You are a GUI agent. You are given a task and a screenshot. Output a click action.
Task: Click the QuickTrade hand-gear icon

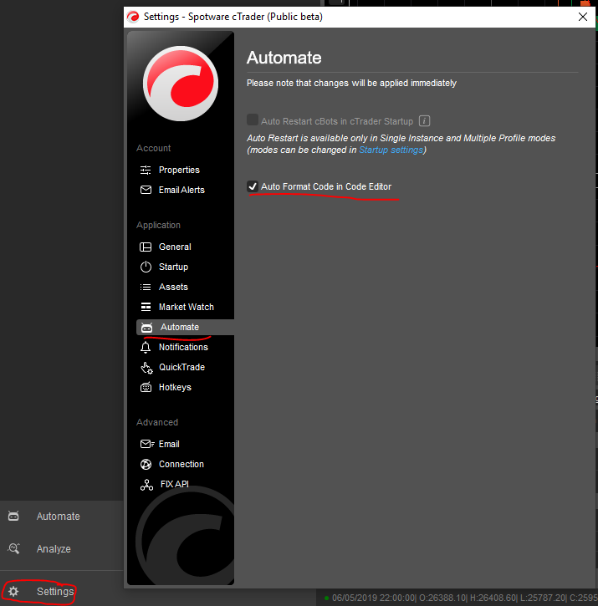tap(146, 368)
